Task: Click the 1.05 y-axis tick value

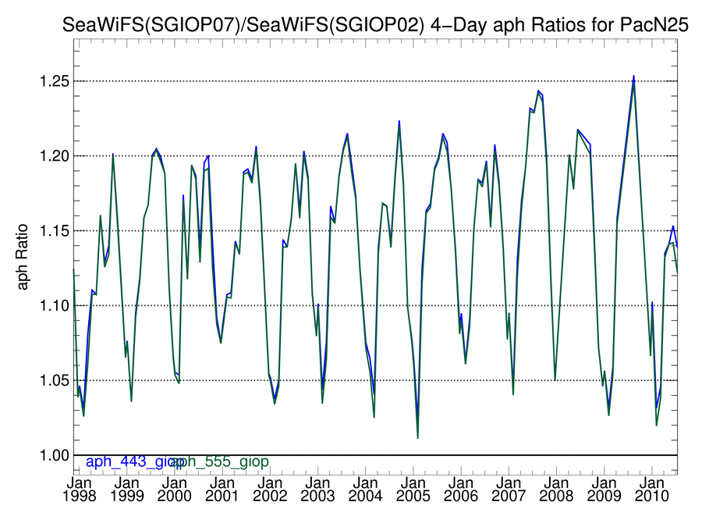Action: (x=55, y=381)
